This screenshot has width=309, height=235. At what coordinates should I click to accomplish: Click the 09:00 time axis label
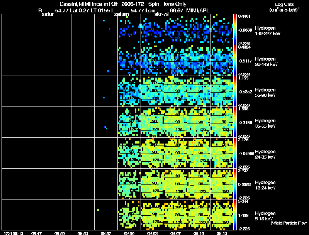129,233
